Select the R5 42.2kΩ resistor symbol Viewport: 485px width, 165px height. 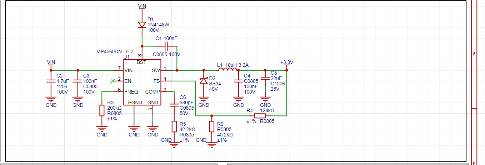tap(174, 126)
